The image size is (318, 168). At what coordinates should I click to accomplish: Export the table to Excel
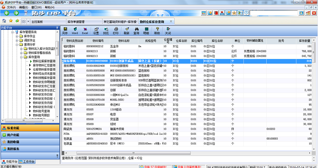coord(85,31)
